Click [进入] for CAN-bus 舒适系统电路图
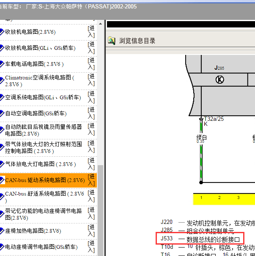255x256 pixels. 91,196
